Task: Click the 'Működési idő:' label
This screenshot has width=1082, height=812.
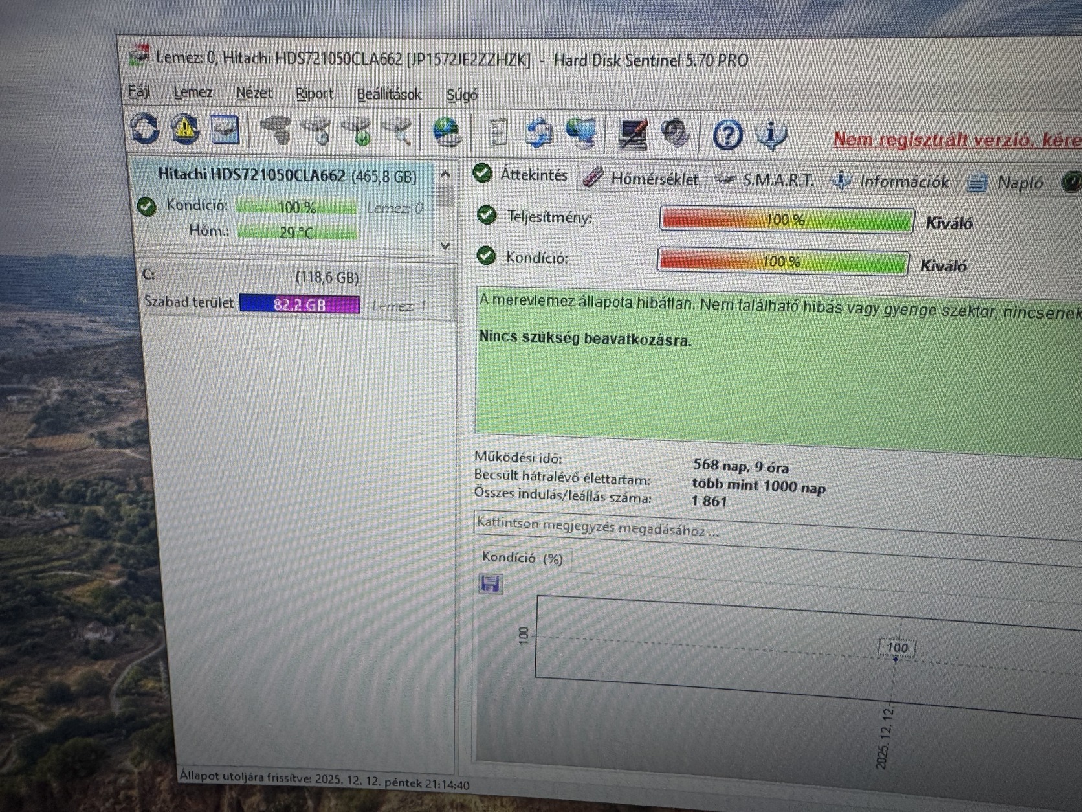Action: pyautogui.click(x=518, y=457)
